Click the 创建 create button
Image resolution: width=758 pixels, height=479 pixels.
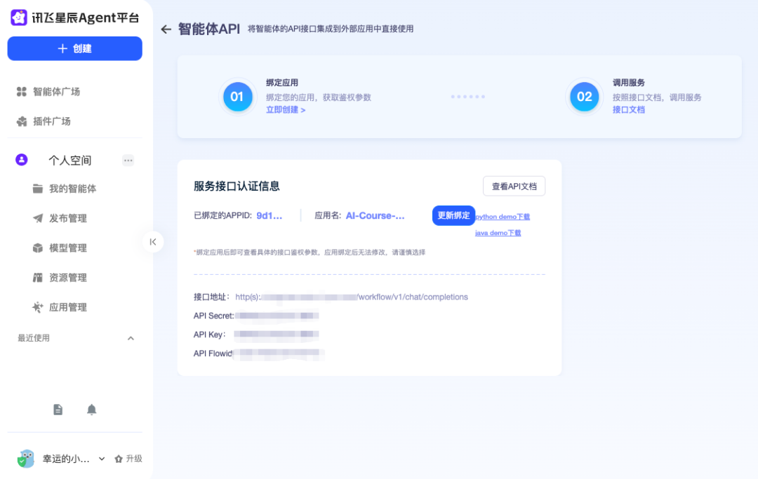(75, 48)
